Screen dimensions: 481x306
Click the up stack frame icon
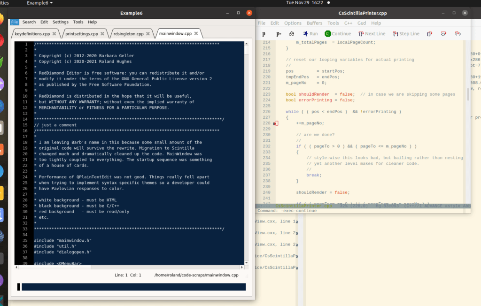click(444, 34)
